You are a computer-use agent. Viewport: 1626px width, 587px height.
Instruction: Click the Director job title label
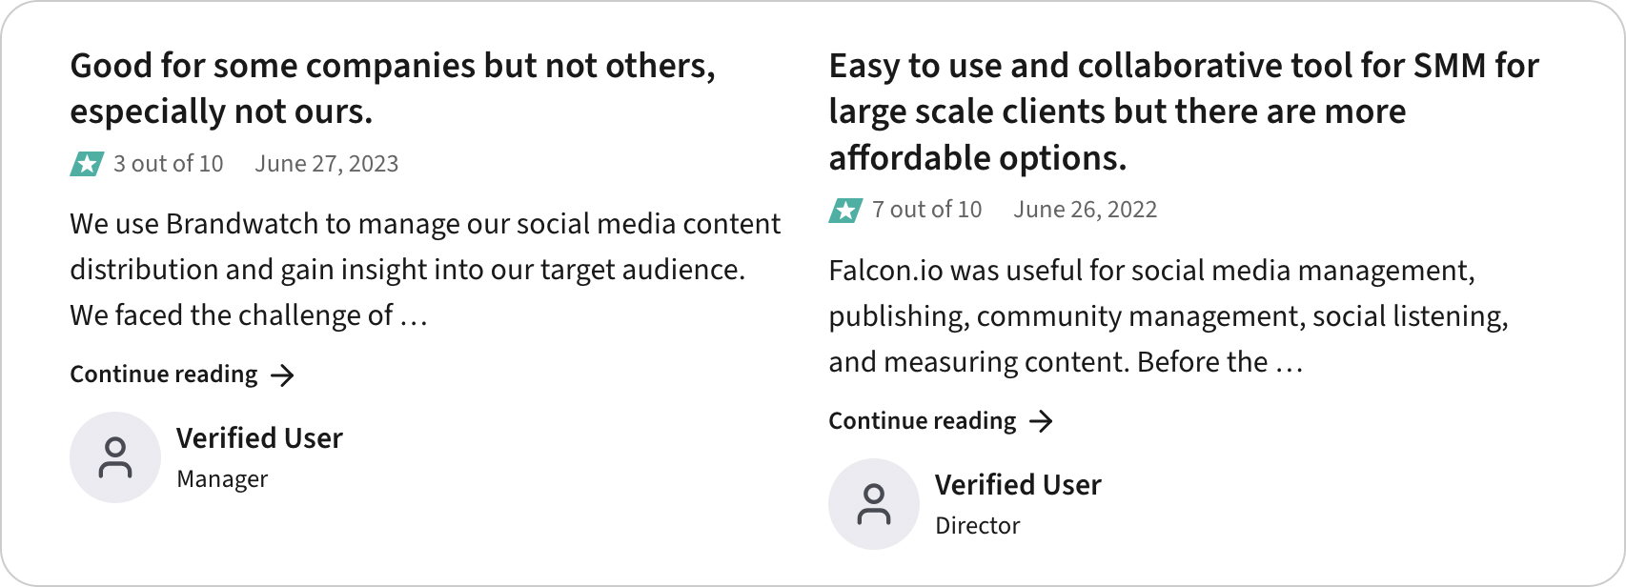[977, 526]
